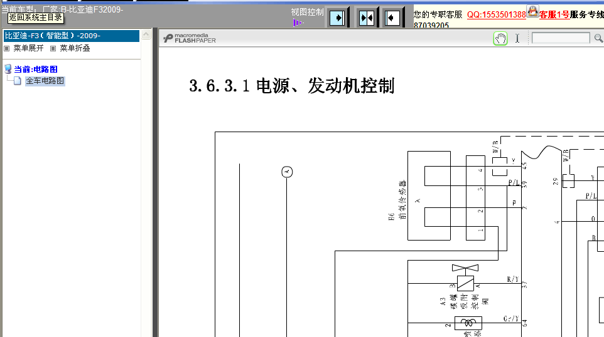Click the heading 3.6.3.1 电源、发动机控制
Screen dimensions: 604x337
[291, 85]
